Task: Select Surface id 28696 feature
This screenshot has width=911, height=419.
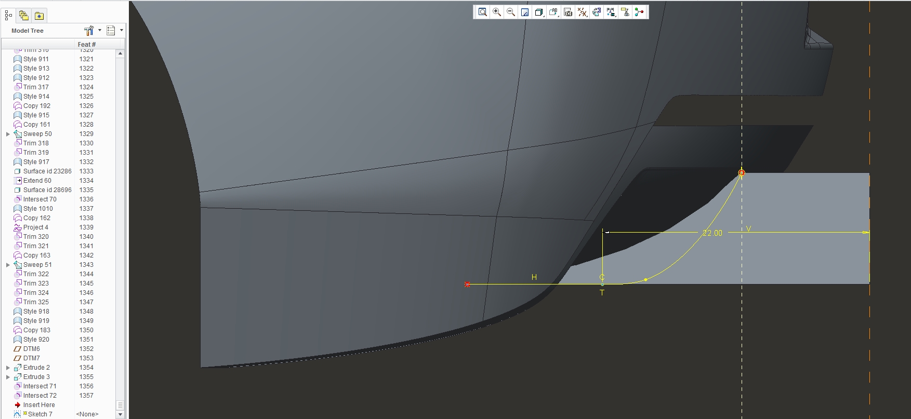Action: pos(47,190)
